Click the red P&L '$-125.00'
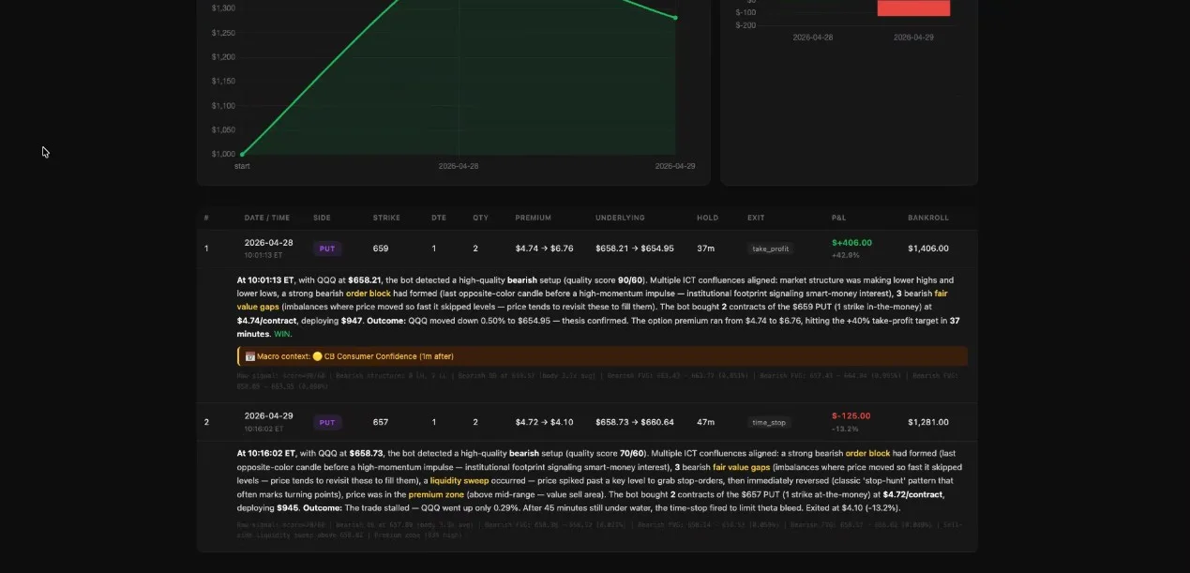This screenshot has width=1190, height=573. (851, 415)
